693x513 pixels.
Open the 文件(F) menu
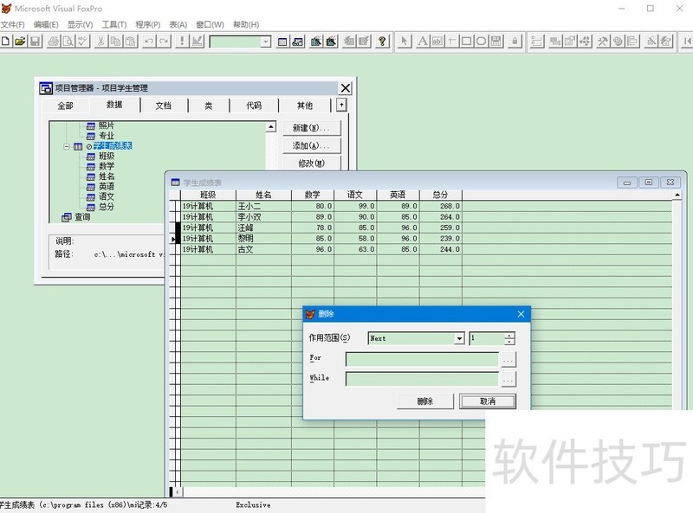point(12,25)
